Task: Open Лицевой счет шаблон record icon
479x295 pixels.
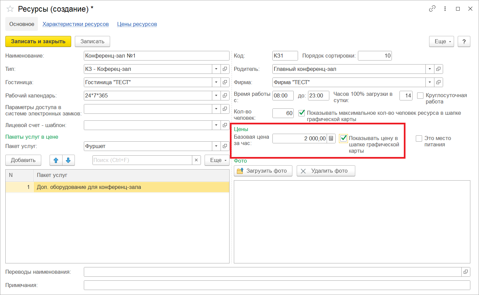Action: [225, 125]
